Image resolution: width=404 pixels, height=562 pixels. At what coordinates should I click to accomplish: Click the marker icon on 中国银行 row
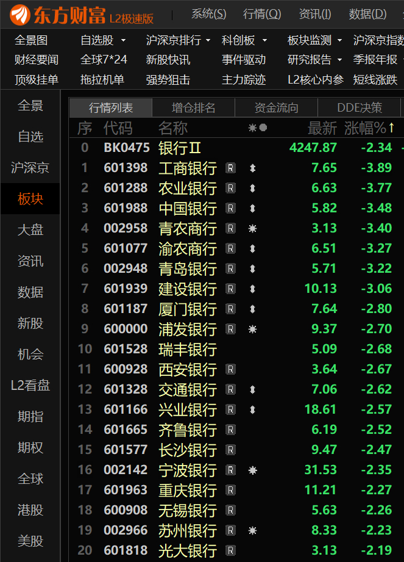click(x=253, y=208)
